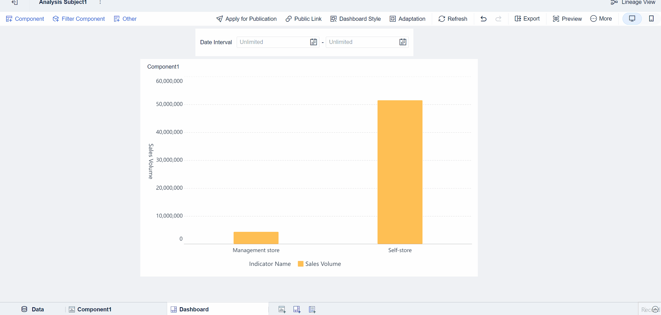Screen dimensions: 661x315
Task: Click the undo arrow icon
Action: (483, 19)
